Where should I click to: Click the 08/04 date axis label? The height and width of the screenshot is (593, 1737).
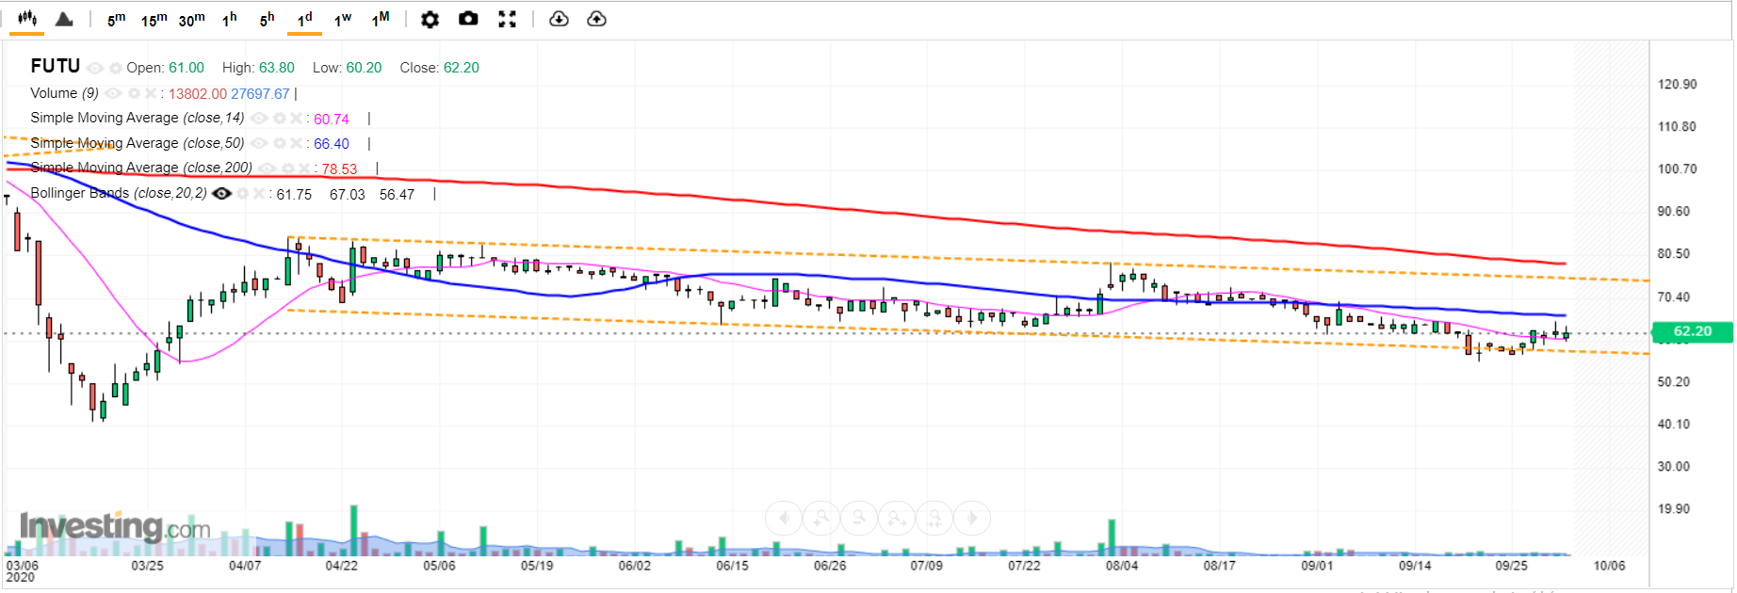1122,566
